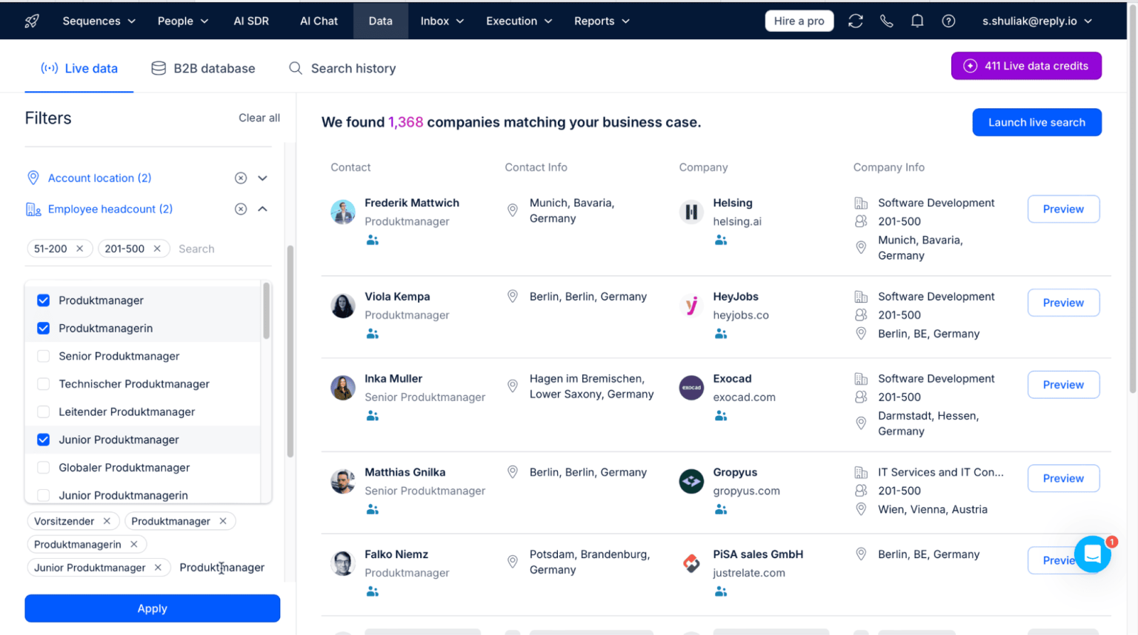Remove the Vorsitzender tag
Image resolution: width=1138 pixels, height=635 pixels.
click(107, 521)
